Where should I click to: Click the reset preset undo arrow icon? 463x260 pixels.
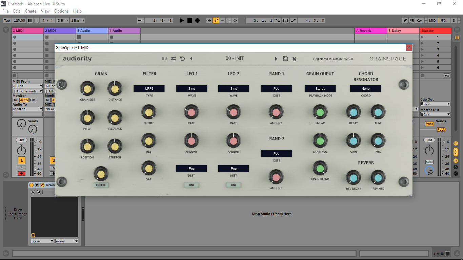tap(182, 59)
